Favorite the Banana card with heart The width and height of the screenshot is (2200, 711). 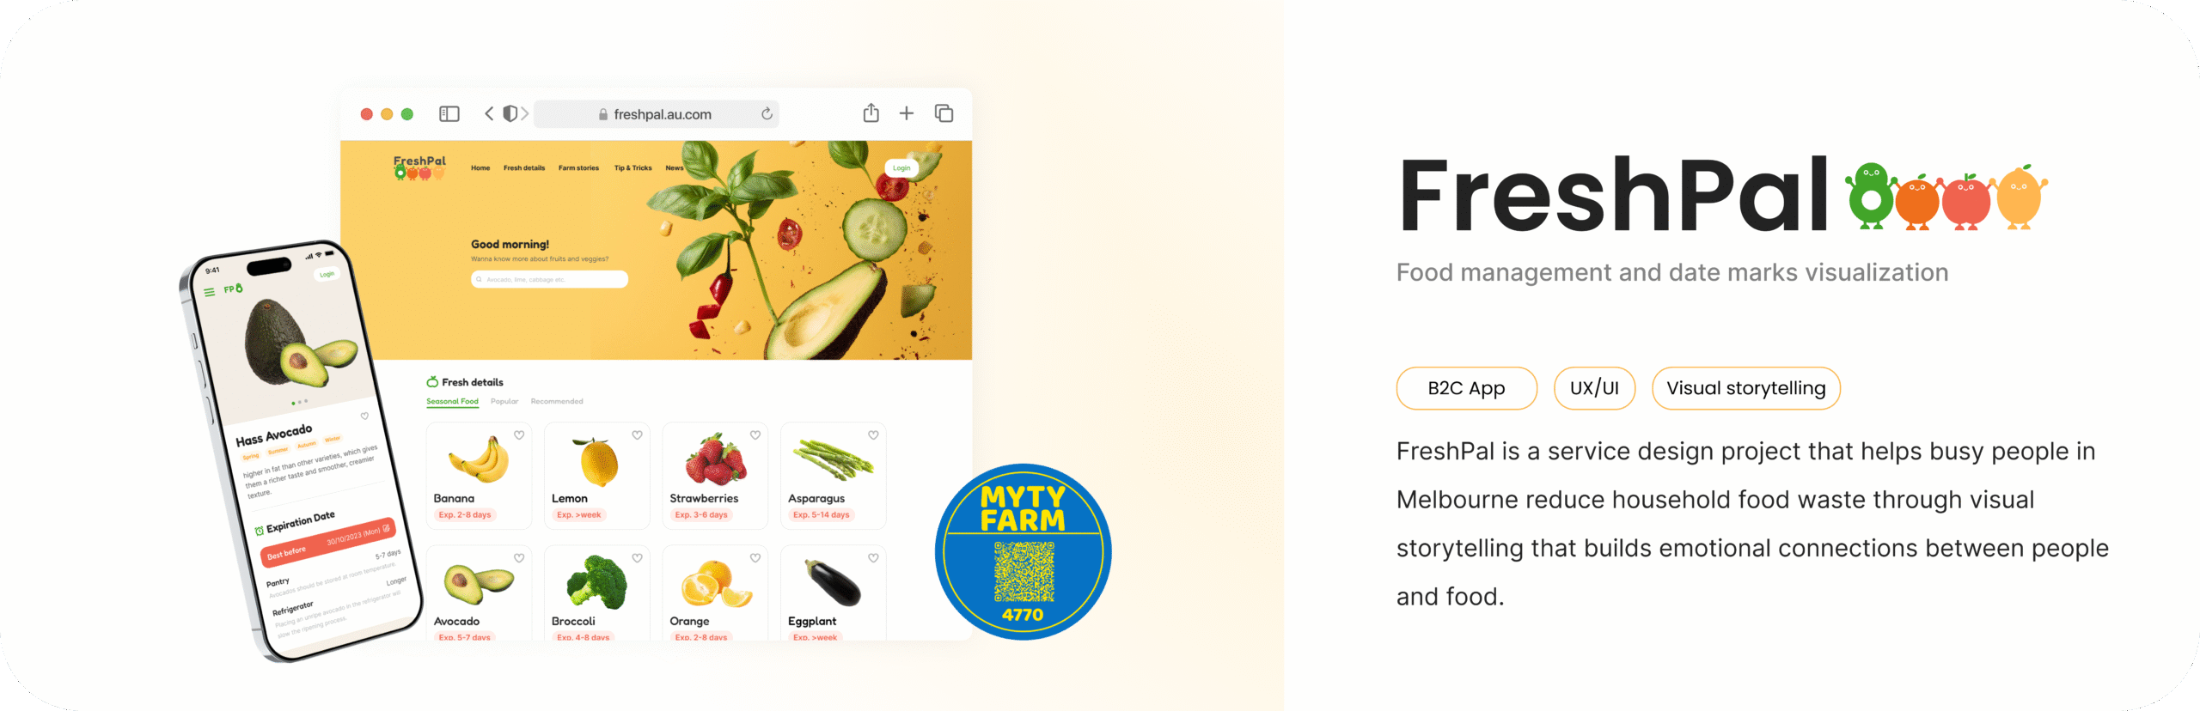(x=519, y=435)
